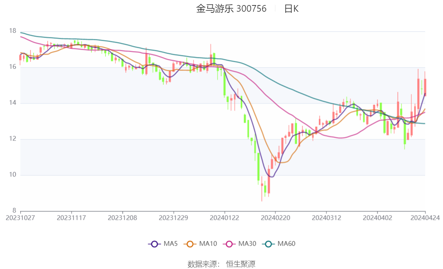Open the 恒生聚源 data source text
The height and width of the screenshot is (269, 443).
[x=241, y=264]
